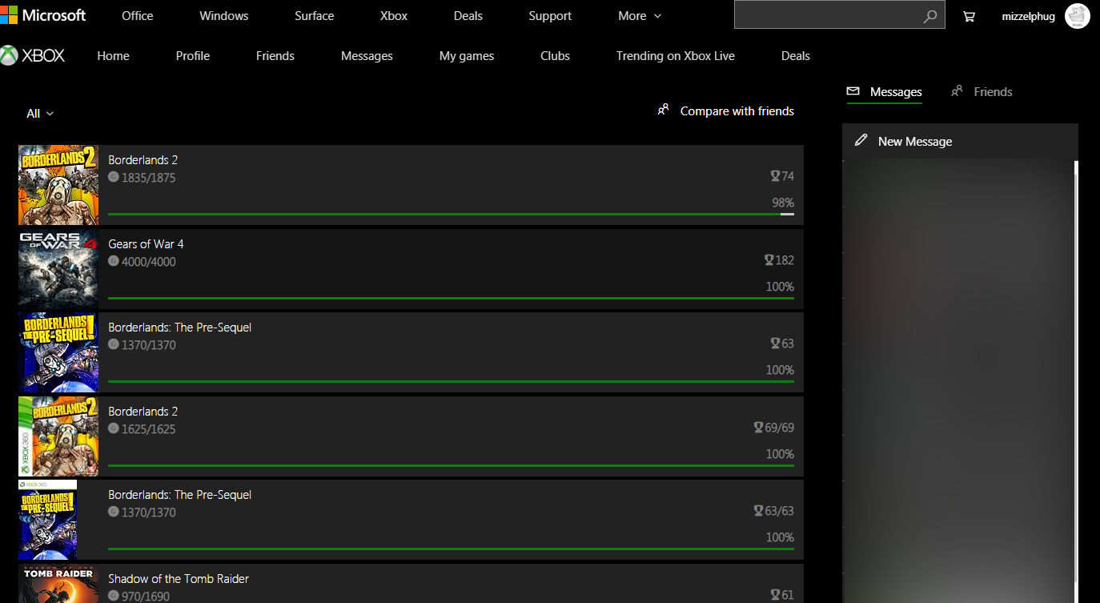Open Gears of War 4 cover thumbnail
Viewport: 1100px width, 603px height.
coord(58,268)
